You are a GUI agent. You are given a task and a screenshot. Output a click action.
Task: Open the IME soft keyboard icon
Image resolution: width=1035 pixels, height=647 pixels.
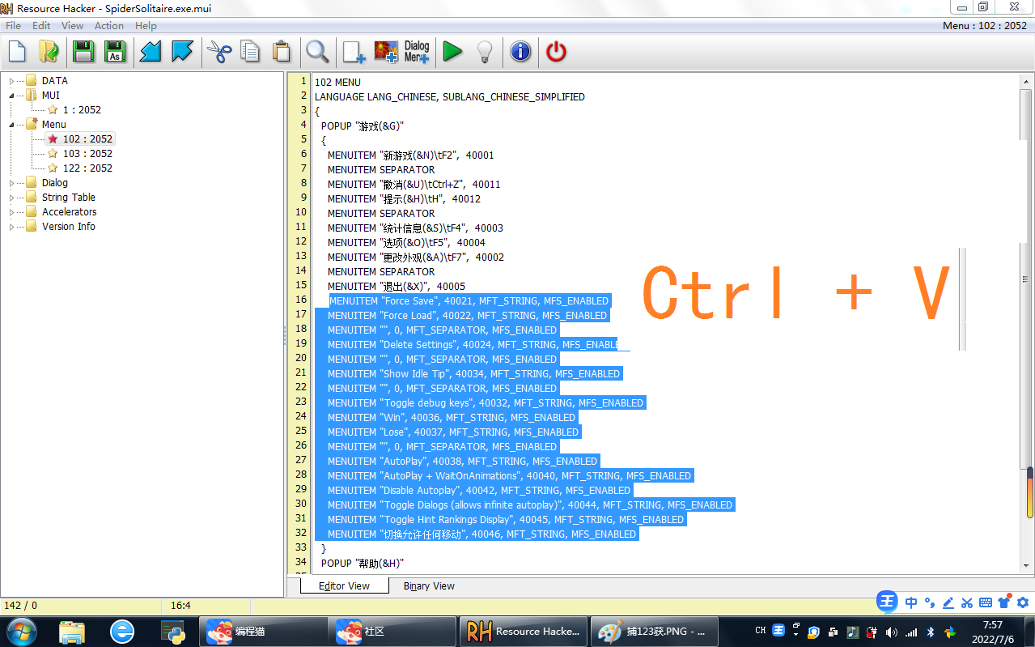(985, 602)
